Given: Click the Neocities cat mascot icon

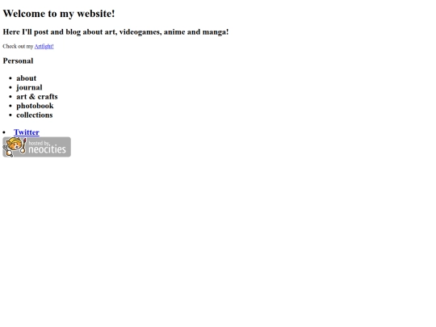Looking at the screenshot, I should pyautogui.click(x=14, y=145).
